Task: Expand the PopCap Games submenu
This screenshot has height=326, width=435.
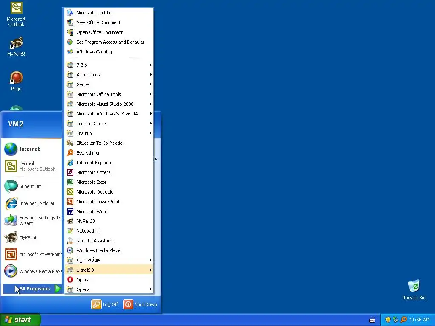Action: point(109,124)
